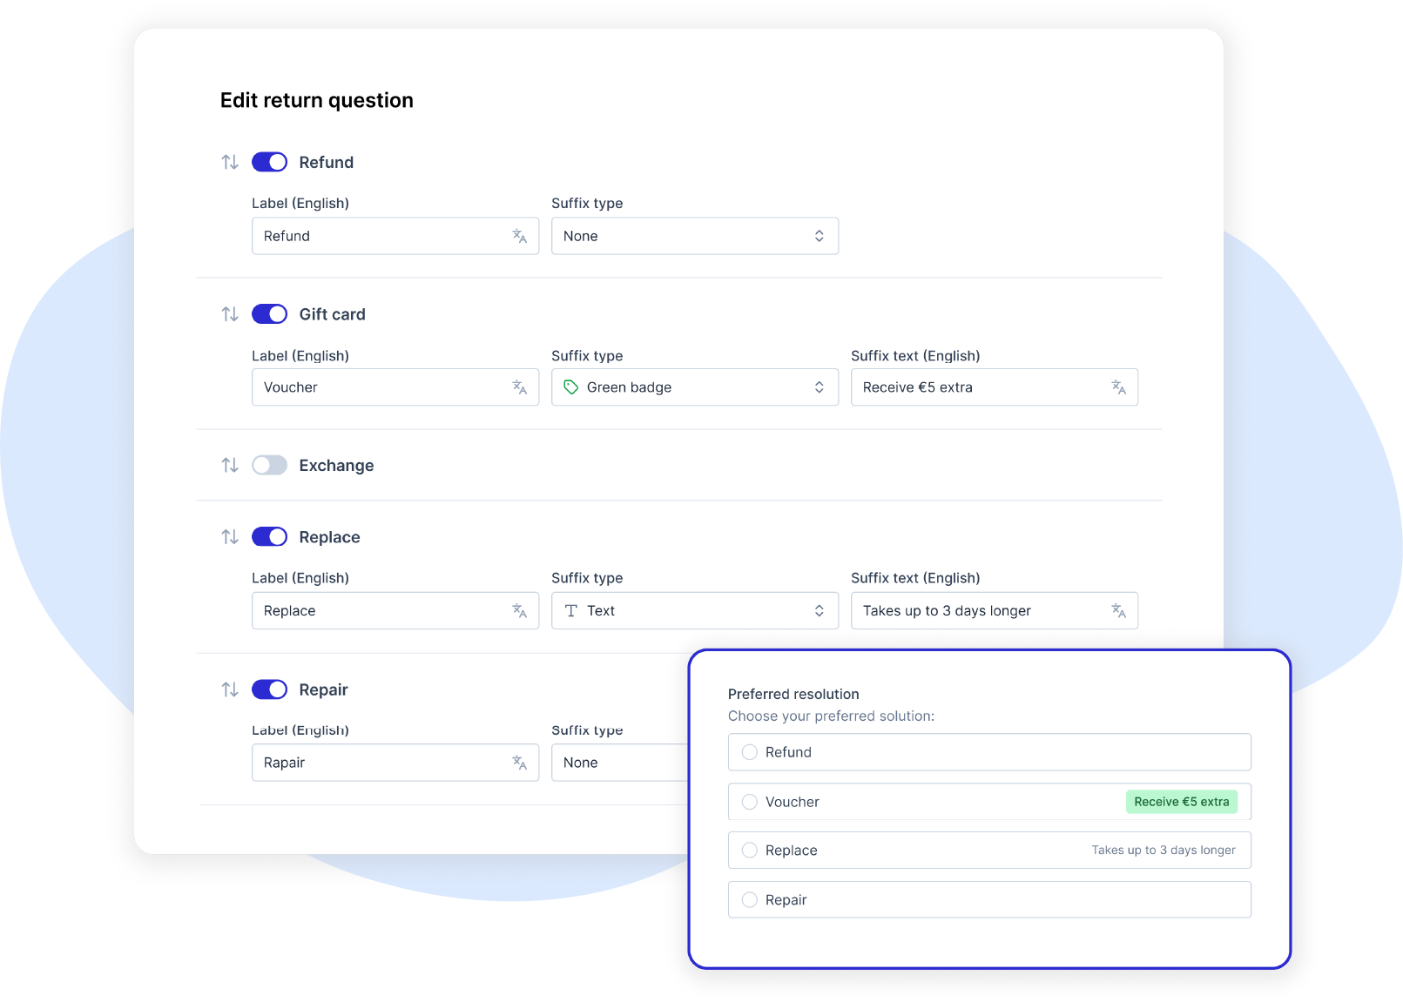Image resolution: width=1403 pixels, height=1002 pixels.
Task: Click the reorder arrows beside Replace
Action: tap(230, 537)
